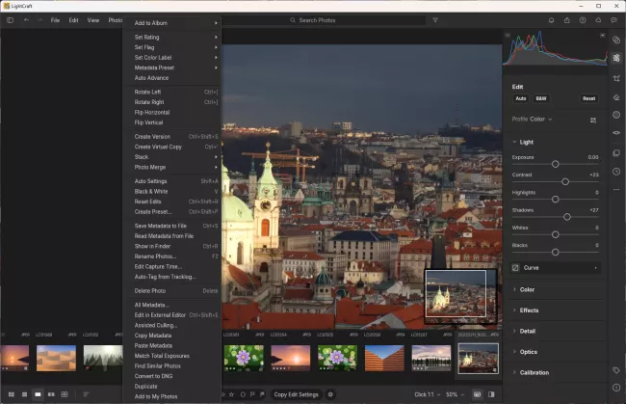
Task: Open the filter funnel next to search
Action: point(435,20)
